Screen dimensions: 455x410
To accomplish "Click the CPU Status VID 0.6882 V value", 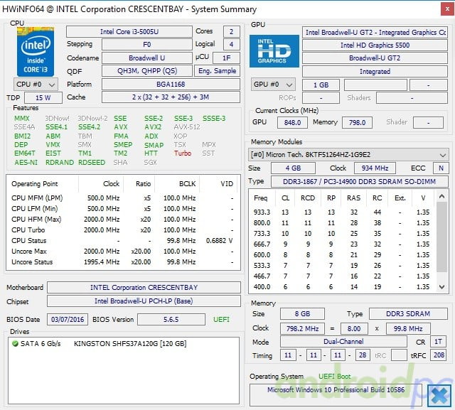I will pyautogui.click(x=219, y=241).
